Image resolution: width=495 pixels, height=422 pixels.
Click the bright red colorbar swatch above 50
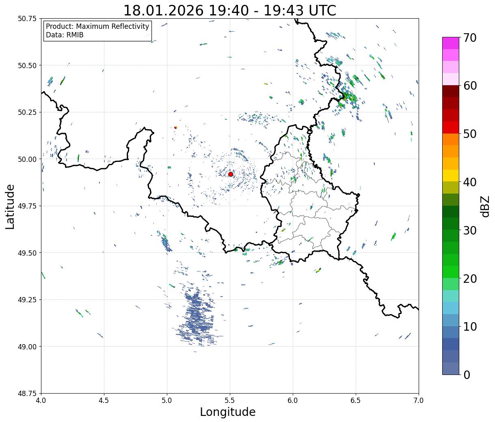pos(451,127)
